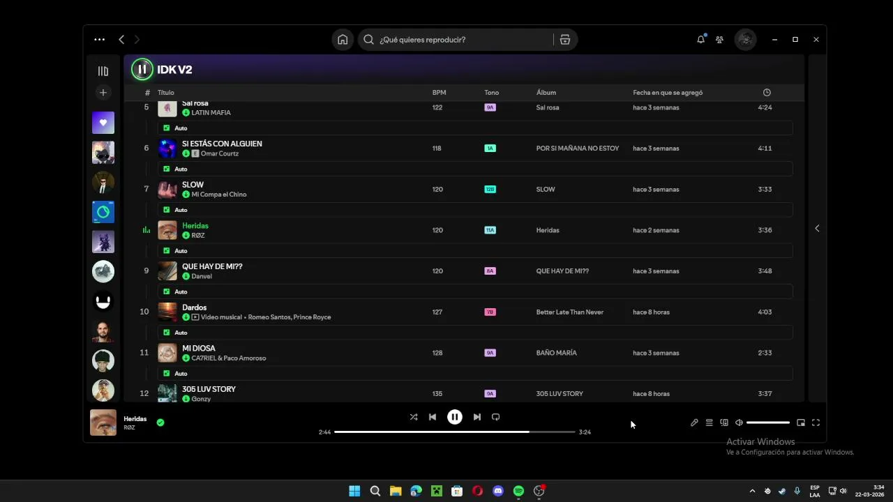Pause the IDK V2 playlist with green button
The image size is (893, 502).
[142, 69]
